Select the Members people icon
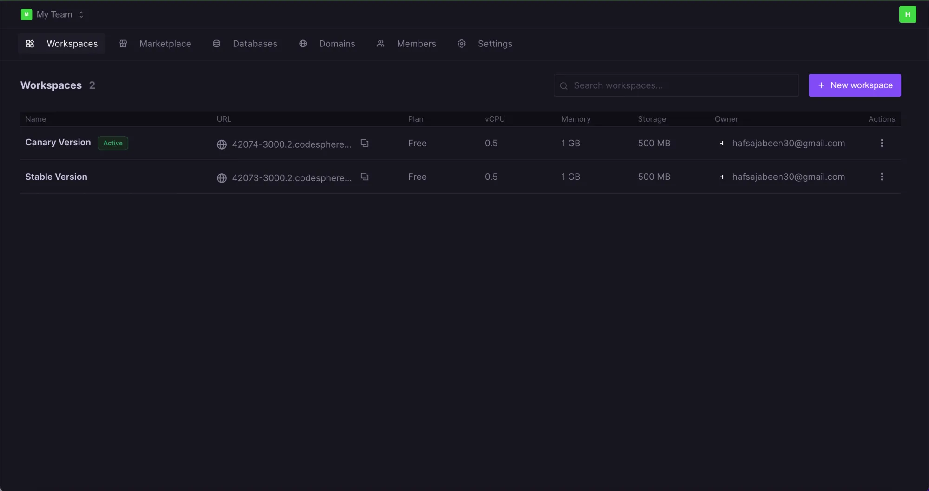This screenshot has height=491, width=929. (x=380, y=43)
